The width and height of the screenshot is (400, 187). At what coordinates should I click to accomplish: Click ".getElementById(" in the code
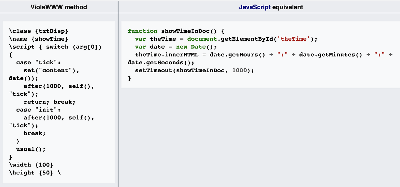pyautogui.click(x=247, y=39)
